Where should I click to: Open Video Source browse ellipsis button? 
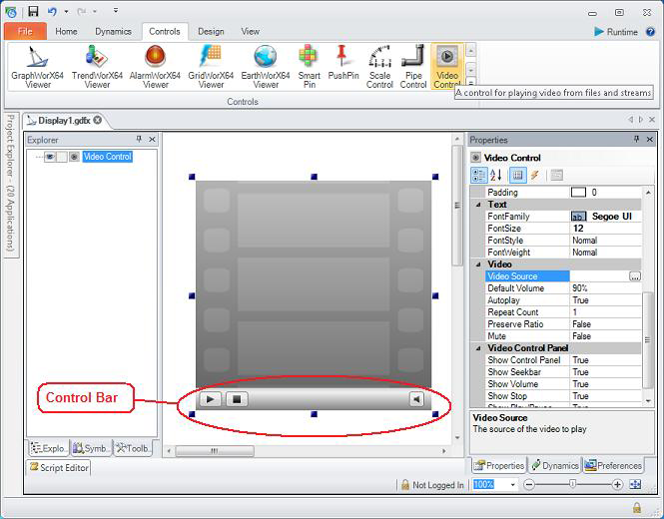634,276
